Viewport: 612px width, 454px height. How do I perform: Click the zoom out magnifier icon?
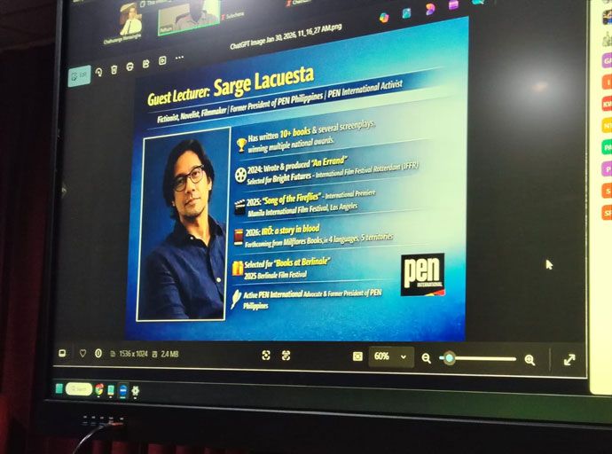click(x=427, y=358)
